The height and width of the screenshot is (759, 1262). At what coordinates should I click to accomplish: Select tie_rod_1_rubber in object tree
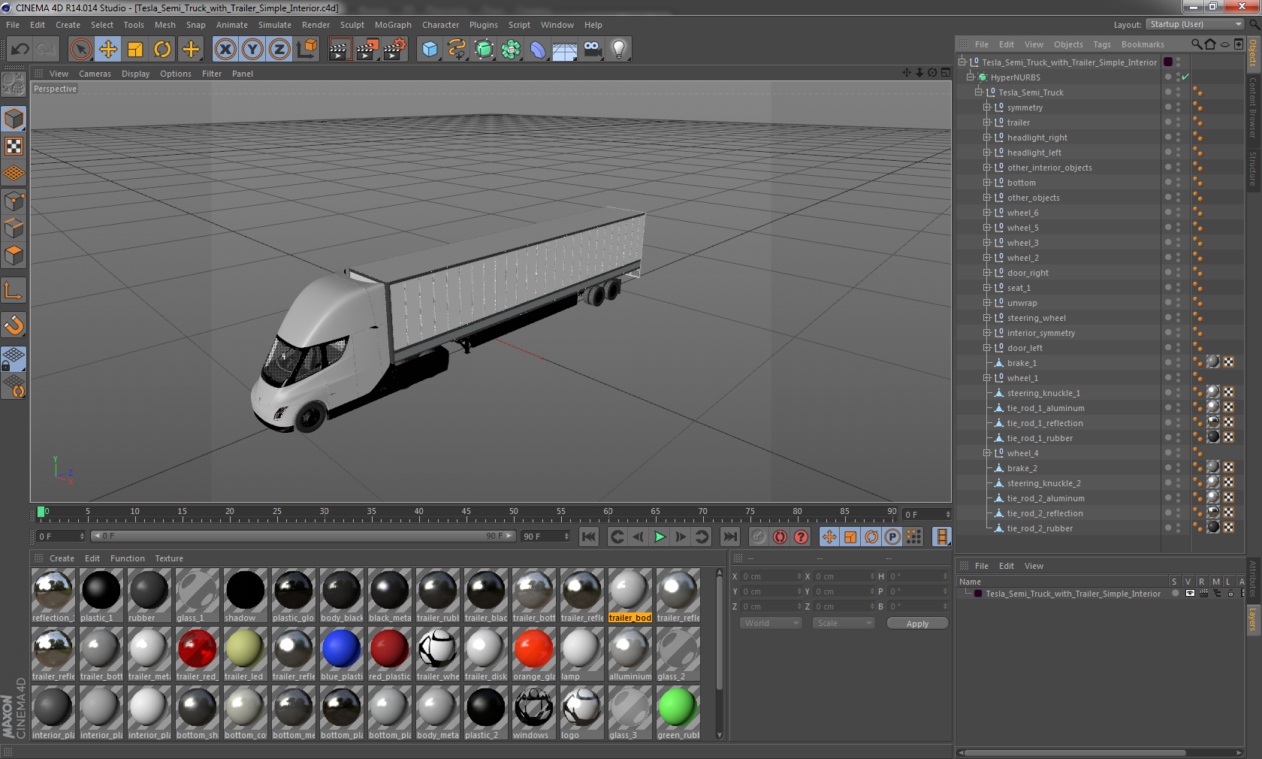tap(1040, 438)
